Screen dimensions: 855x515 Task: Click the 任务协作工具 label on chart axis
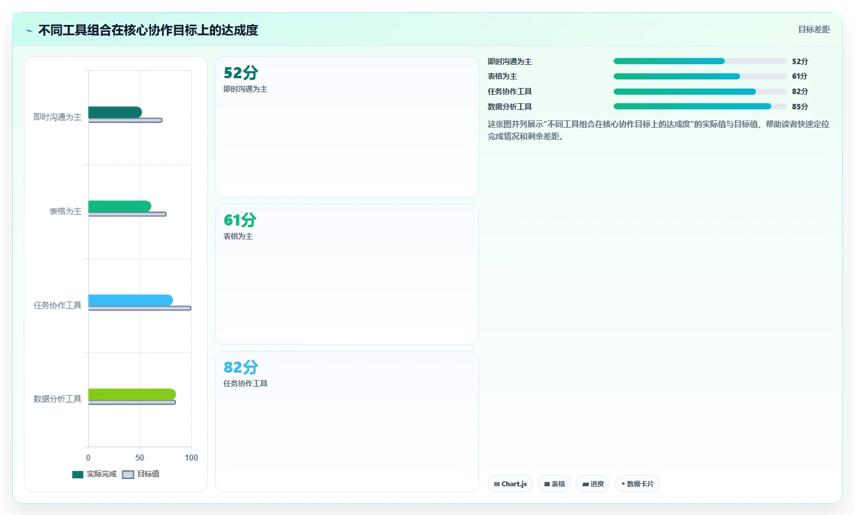coord(57,305)
